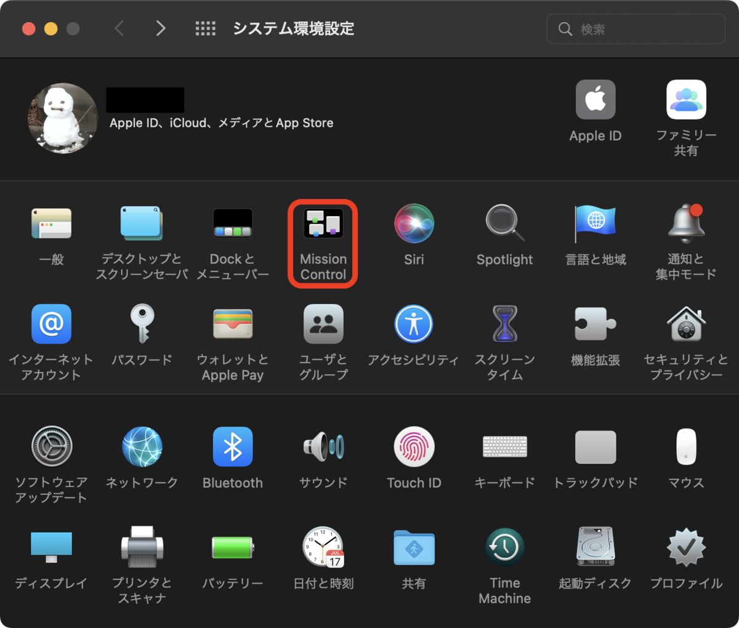Open Time Machine preferences
This screenshot has width=739, height=628.
point(505,547)
